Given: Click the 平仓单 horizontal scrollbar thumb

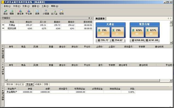Looking at the screenshot, I should (84, 80).
